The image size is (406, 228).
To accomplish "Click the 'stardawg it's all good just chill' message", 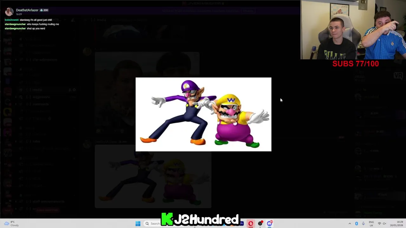I will point(36,20).
